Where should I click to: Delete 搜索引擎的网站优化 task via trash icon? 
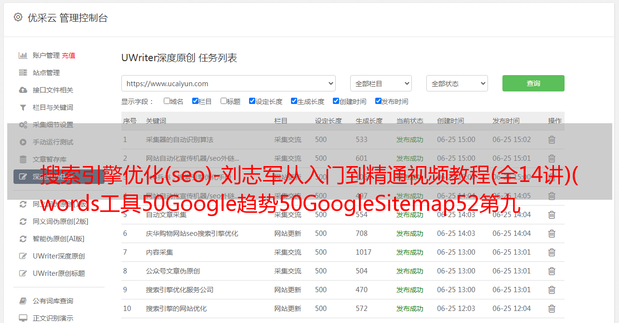[x=552, y=309]
